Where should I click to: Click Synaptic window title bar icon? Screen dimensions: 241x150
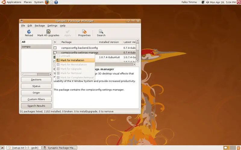click(21, 21)
